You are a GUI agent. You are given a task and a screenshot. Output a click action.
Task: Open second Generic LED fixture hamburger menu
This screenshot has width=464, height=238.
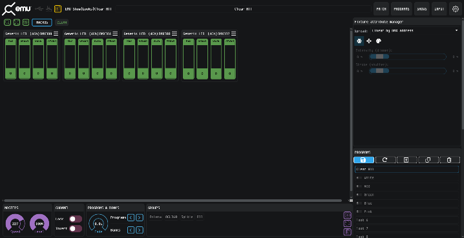(115, 34)
